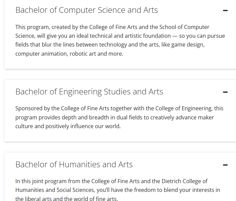This screenshot has width=236, height=201.
Task: Click the words "This program" starting the first description
Action: [32, 27]
